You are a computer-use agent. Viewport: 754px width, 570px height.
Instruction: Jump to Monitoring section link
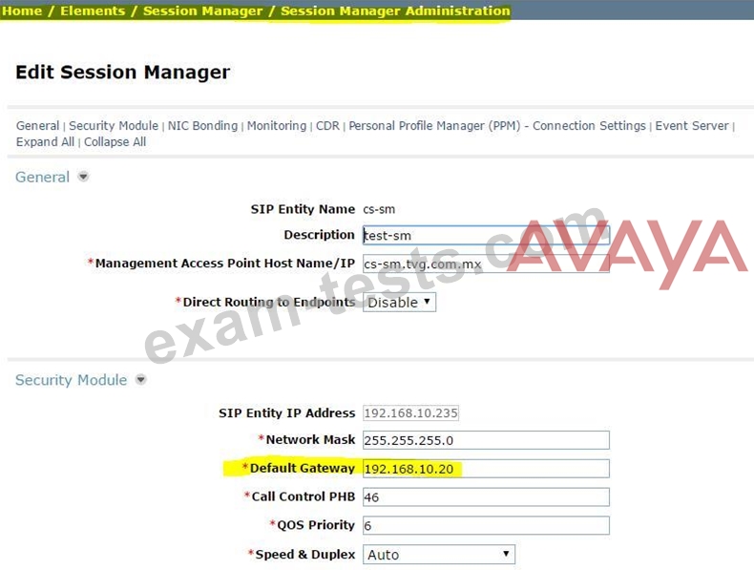[x=277, y=125]
